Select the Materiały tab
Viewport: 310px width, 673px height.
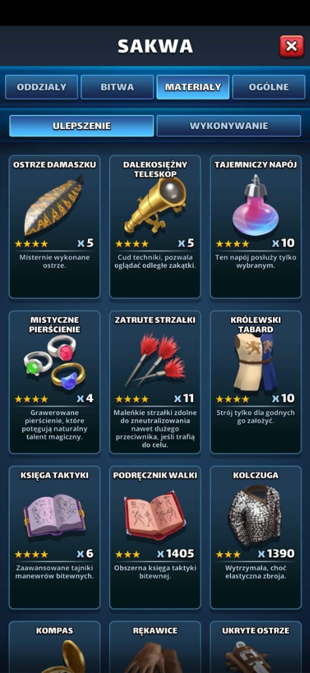tap(193, 87)
